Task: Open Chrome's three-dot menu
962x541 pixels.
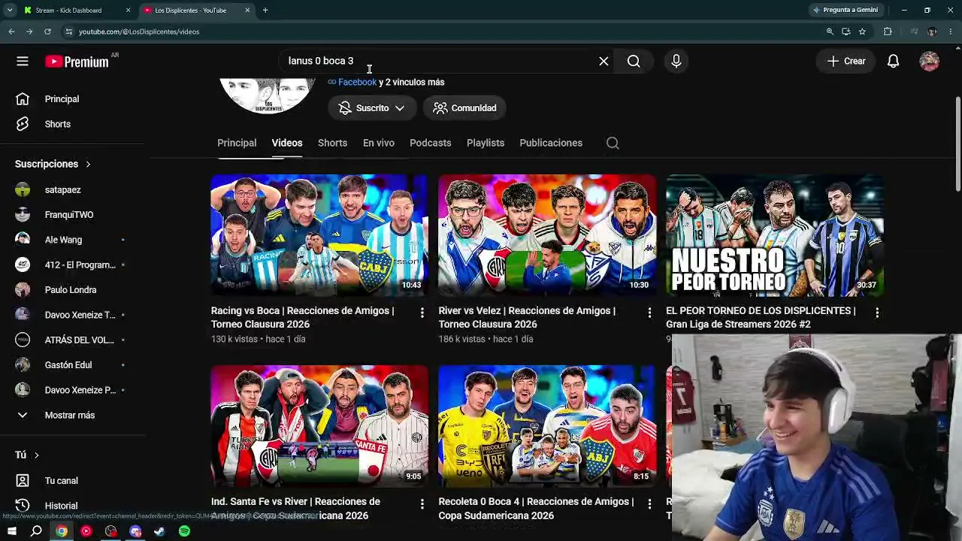Action: point(949,32)
